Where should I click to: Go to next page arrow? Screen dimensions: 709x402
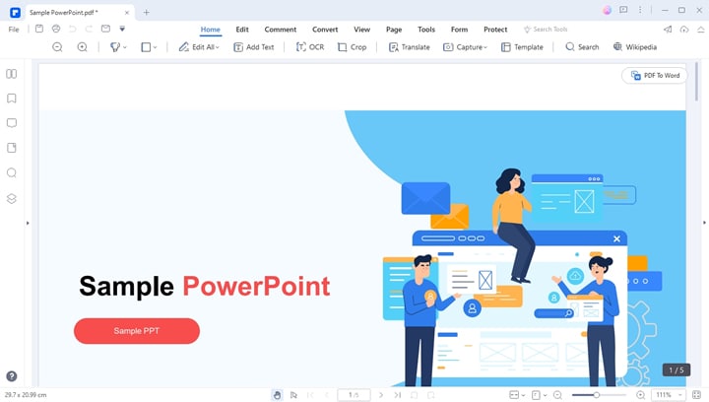381,395
